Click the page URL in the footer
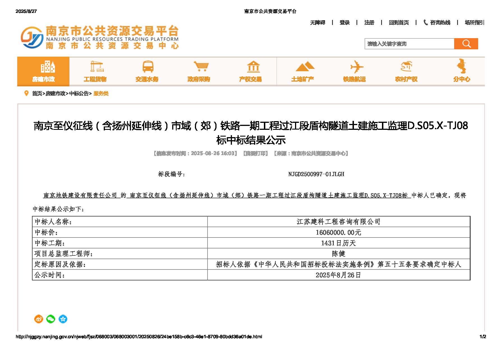This screenshot has width=502, height=348. tap(139, 337)
